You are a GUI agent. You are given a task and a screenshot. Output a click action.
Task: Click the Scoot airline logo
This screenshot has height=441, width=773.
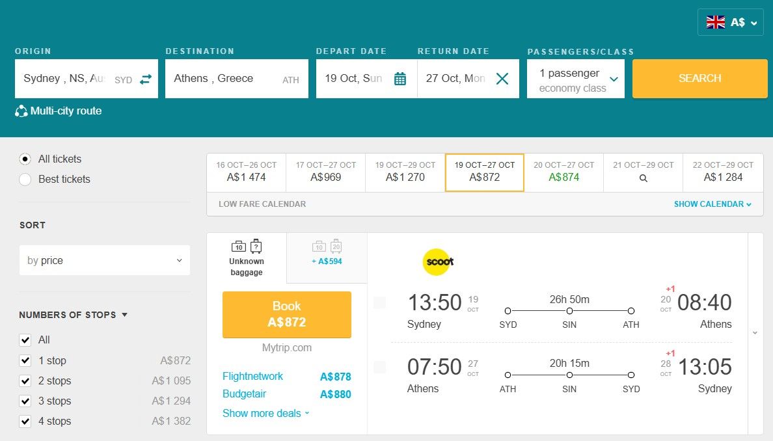click(x=438, y=261)
